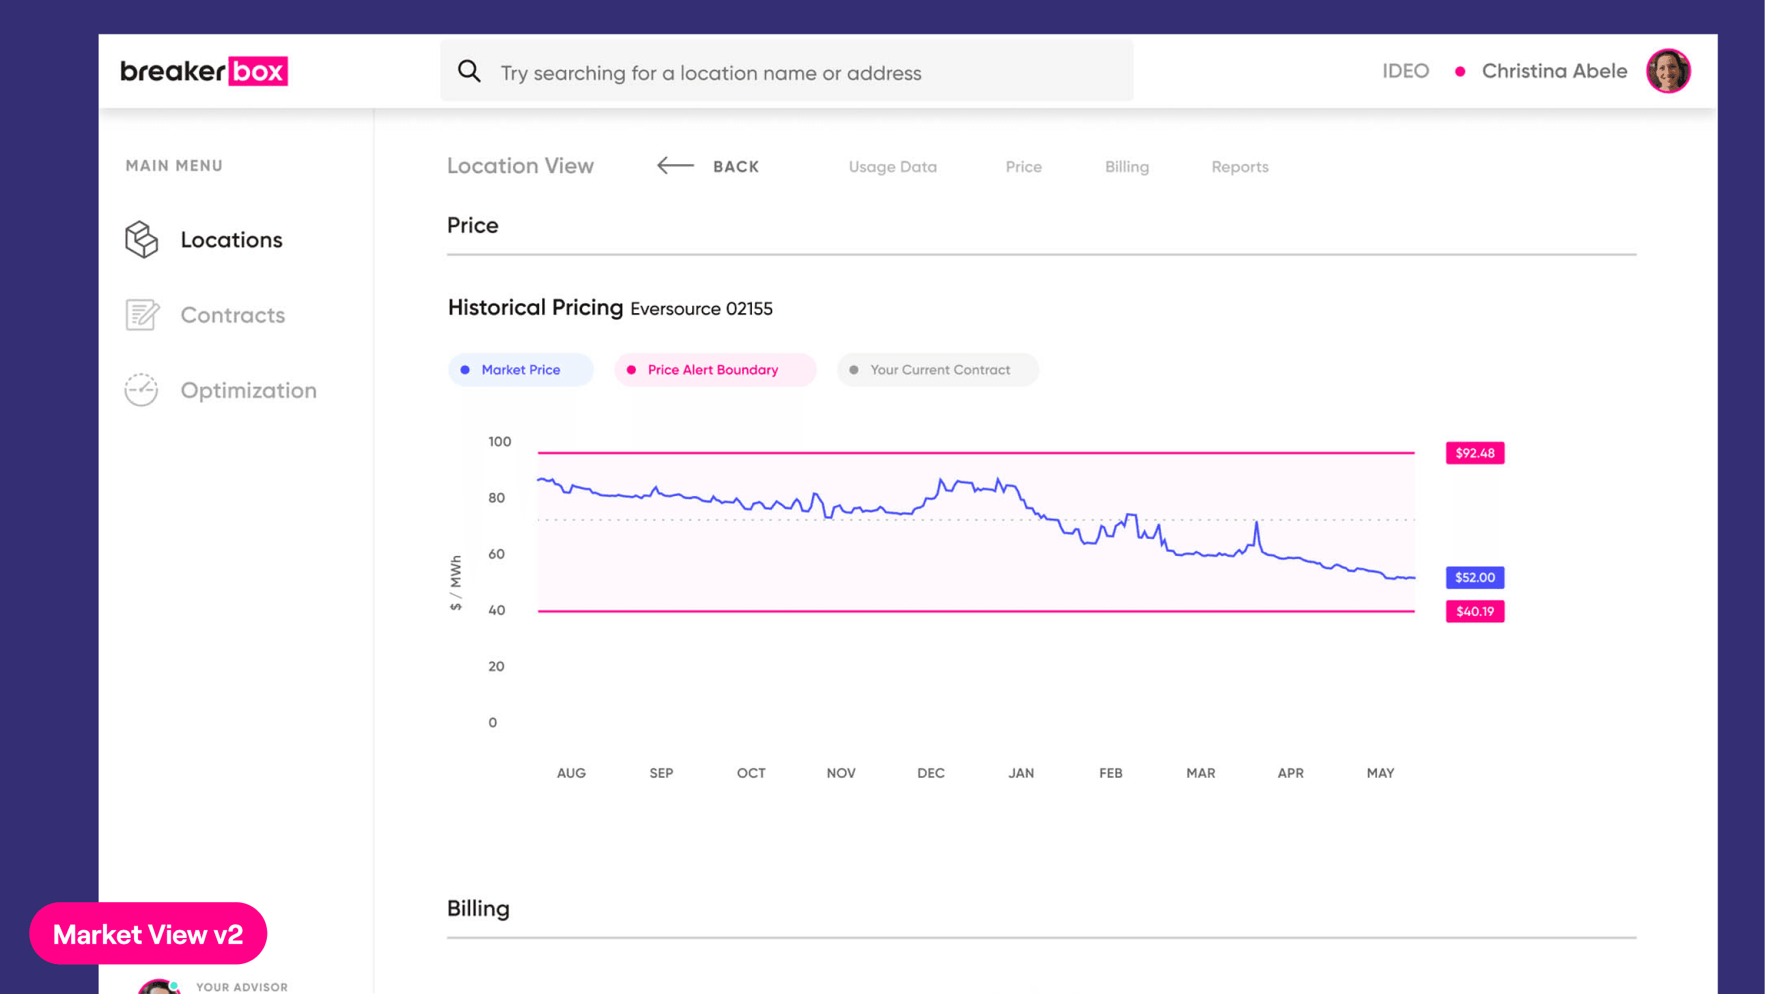
Task: Click the back arrow icon
Action: [x=676, y=166]
